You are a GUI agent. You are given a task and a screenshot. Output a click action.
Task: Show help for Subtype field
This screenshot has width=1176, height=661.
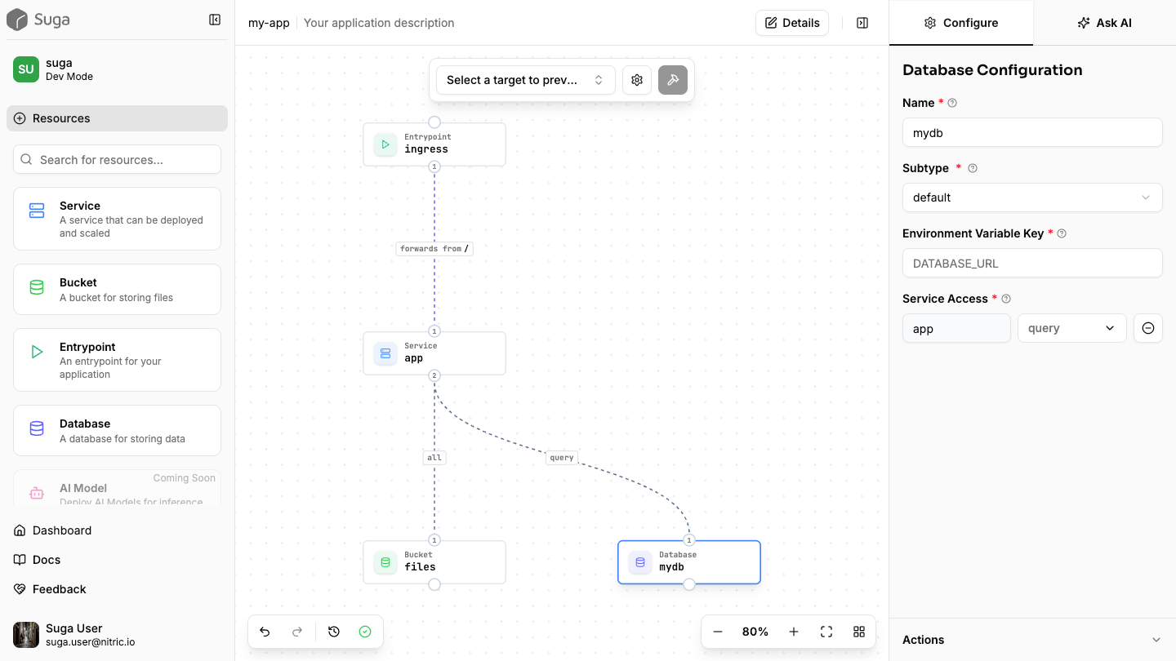click(973, 168)
